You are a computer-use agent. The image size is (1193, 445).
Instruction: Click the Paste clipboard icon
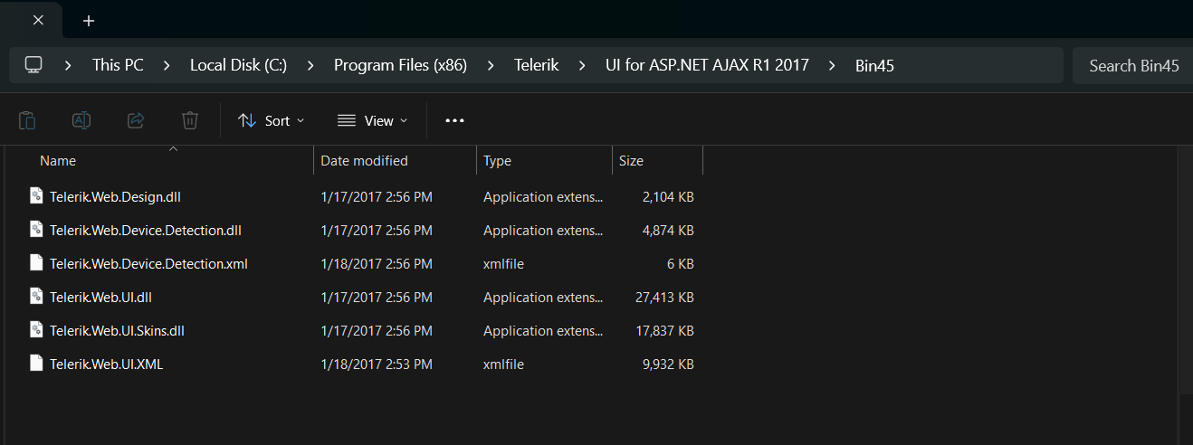pyautogui.click(x=27, y=120)
